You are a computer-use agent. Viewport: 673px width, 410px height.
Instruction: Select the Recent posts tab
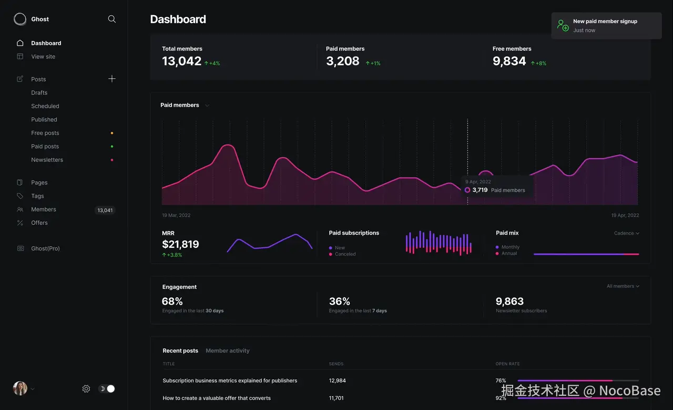180,351
